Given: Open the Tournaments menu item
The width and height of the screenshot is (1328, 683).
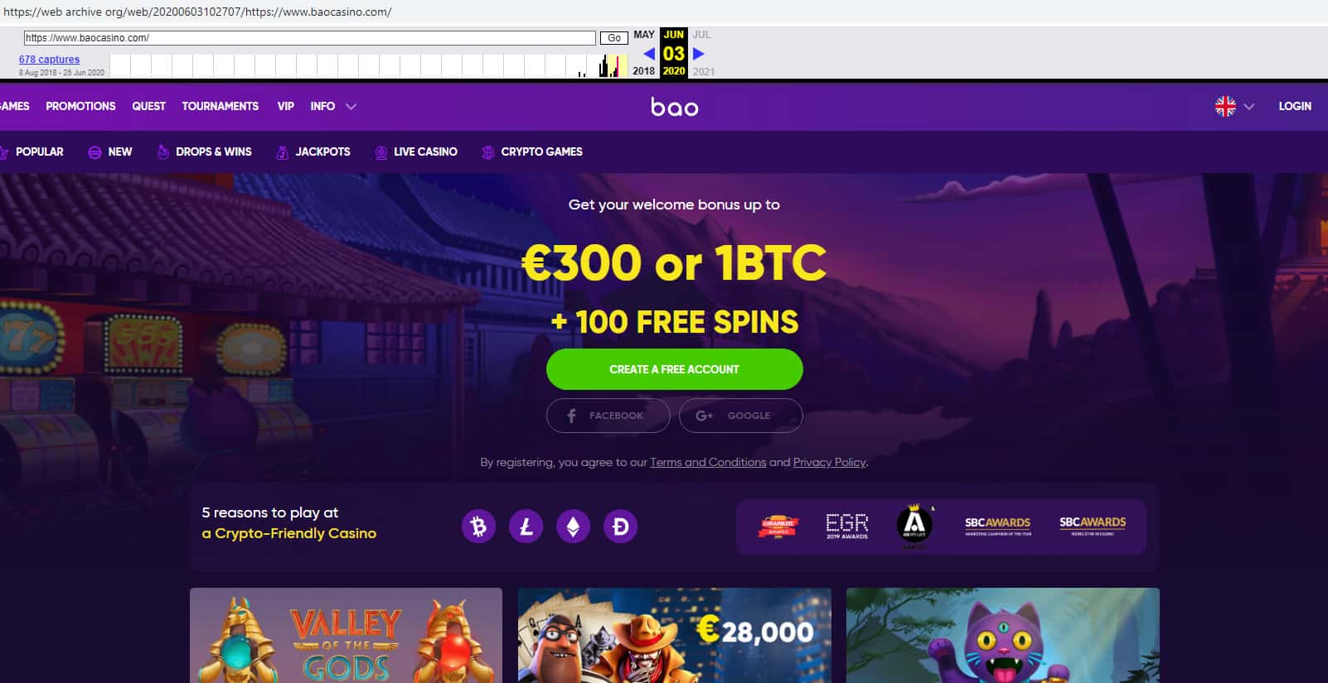Looking at the screenshot, I should (221, 106).
